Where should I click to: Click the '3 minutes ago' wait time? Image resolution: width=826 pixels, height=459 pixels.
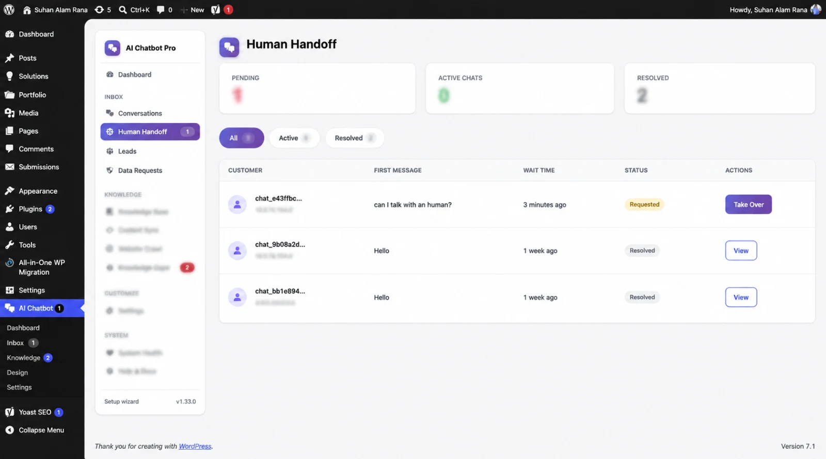pyautogui.click(x=545, y=205)
